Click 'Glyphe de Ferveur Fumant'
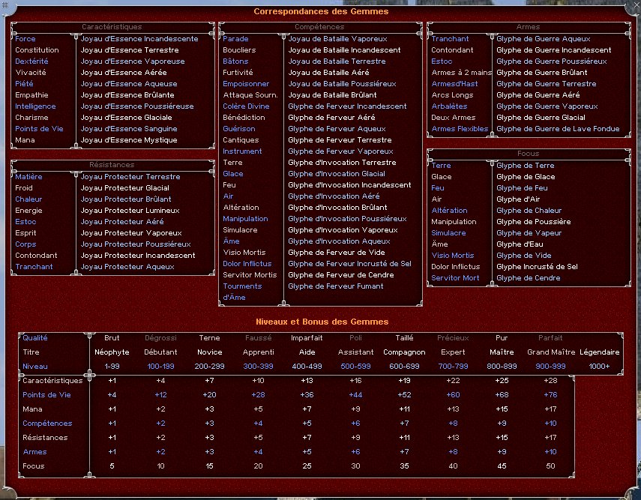Image resolution: width=641 pixels, height=500 pixels. [336, 286]
